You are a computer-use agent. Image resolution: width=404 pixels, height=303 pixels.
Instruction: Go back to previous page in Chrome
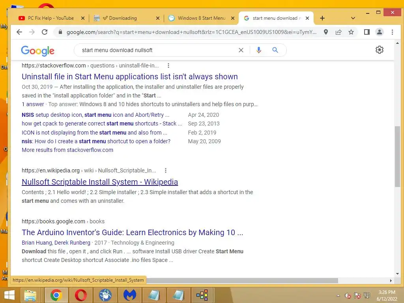pyautogui.click(x=19, y=32)
